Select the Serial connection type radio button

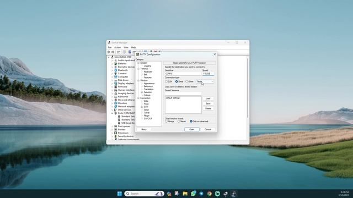(176, 81)
